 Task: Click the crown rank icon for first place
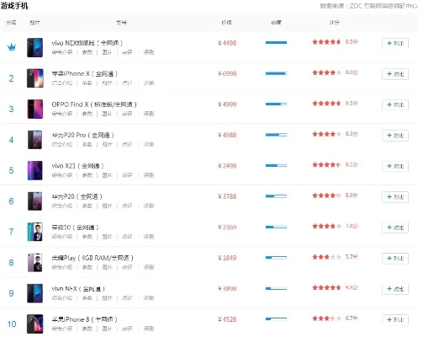coord(12,47)
